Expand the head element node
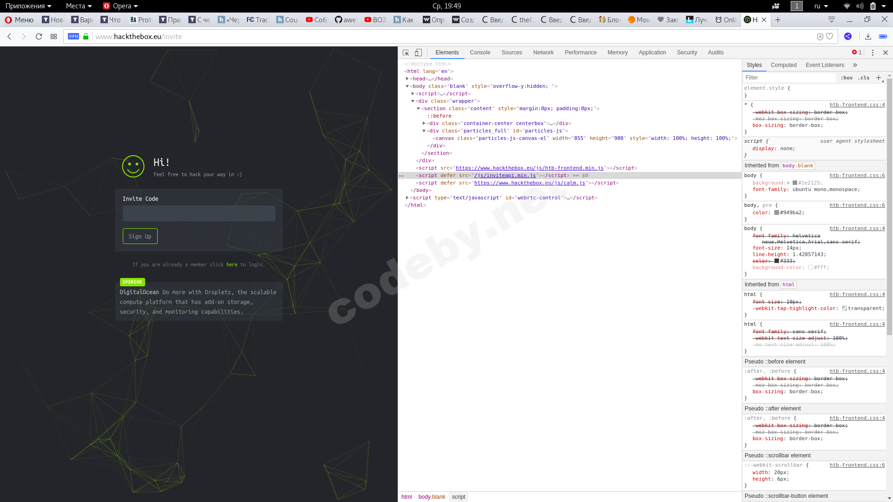The width and height of the screenshot is (893, 502). (x=407, y=79)
